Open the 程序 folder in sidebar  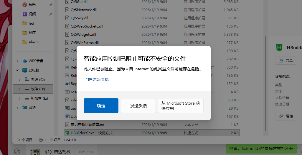(x=32, y=33)
